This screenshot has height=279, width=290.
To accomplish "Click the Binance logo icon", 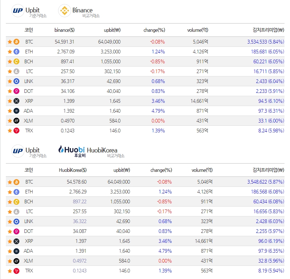I will [65, 11].
